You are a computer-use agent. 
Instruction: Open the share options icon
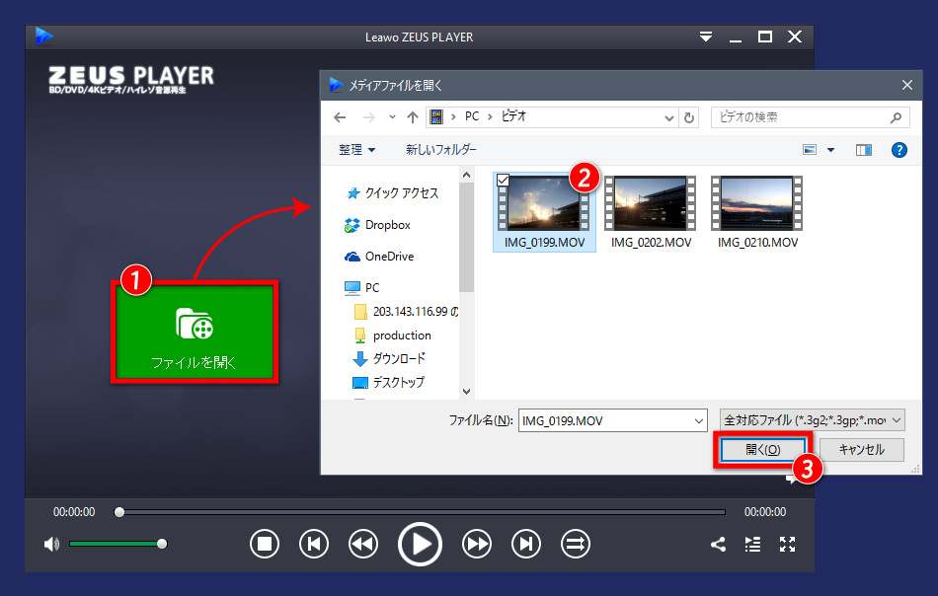click(x=717, y=544)
